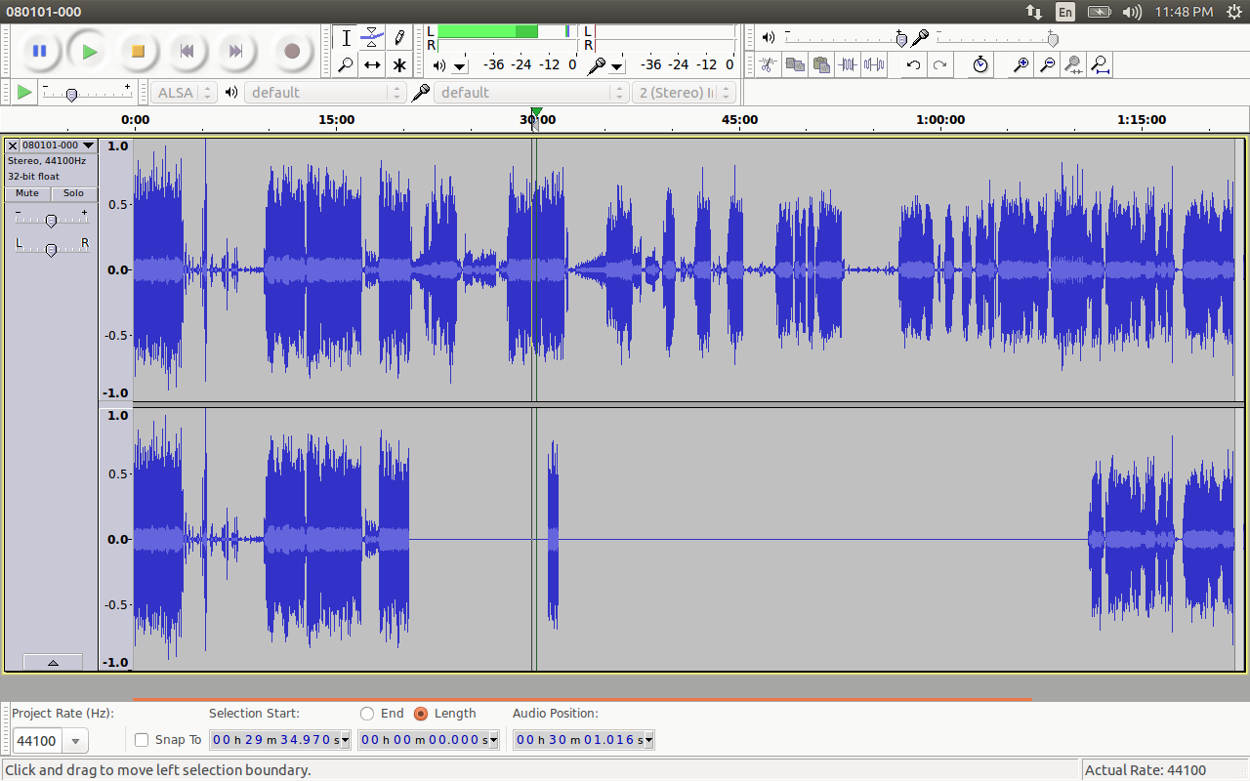Image resolution: width=1250 pixels, height=781 pixels.
Task: Mute the 080101-000 track
Action: tap(27, 193)
